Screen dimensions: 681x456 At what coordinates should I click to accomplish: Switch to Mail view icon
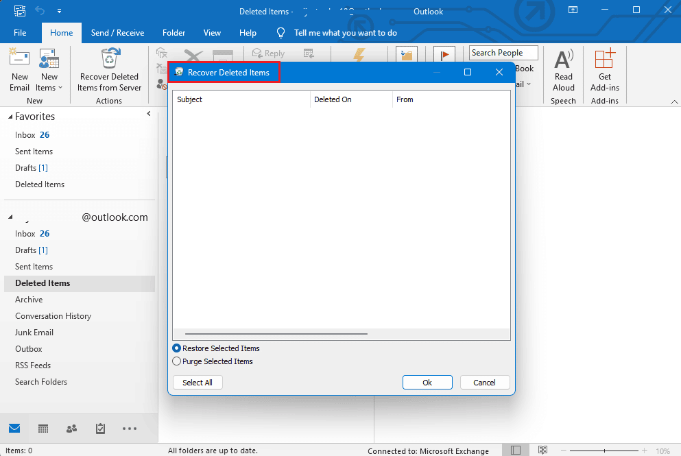[14, 429]
